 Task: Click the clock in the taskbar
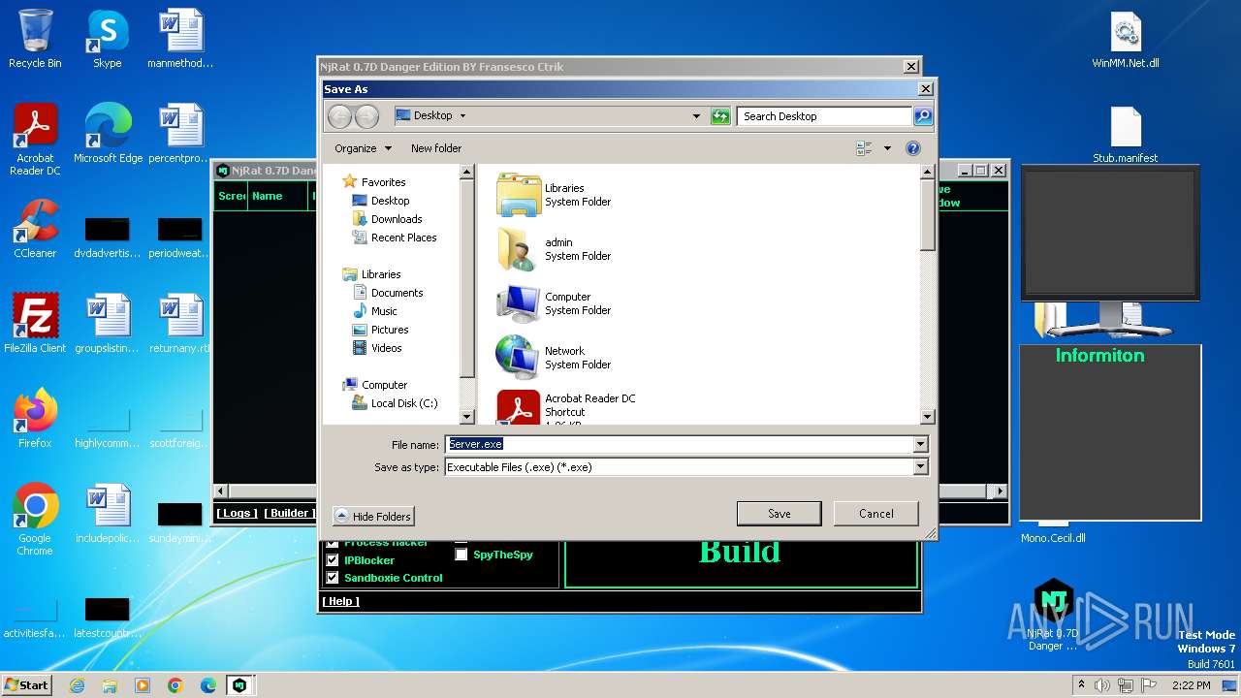[x=1192, y=685]
